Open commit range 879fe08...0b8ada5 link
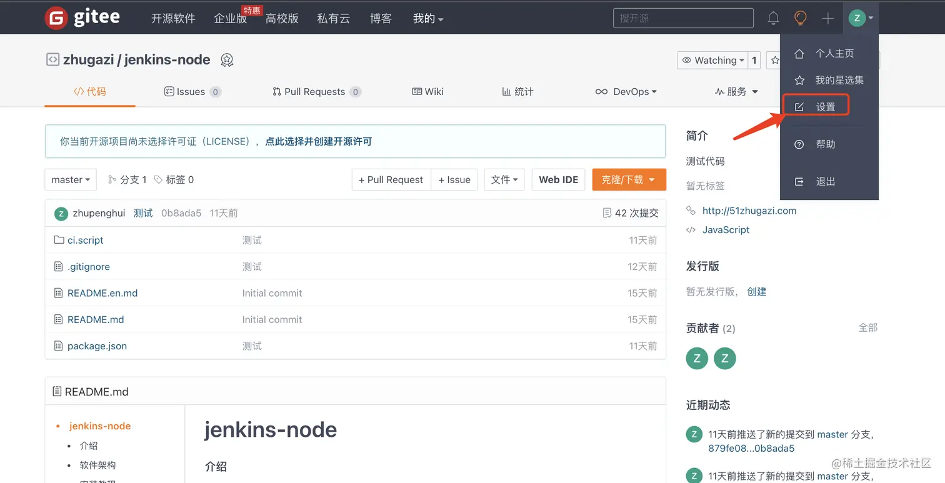This screenshot has width=945, height=483. pos(751,448)
